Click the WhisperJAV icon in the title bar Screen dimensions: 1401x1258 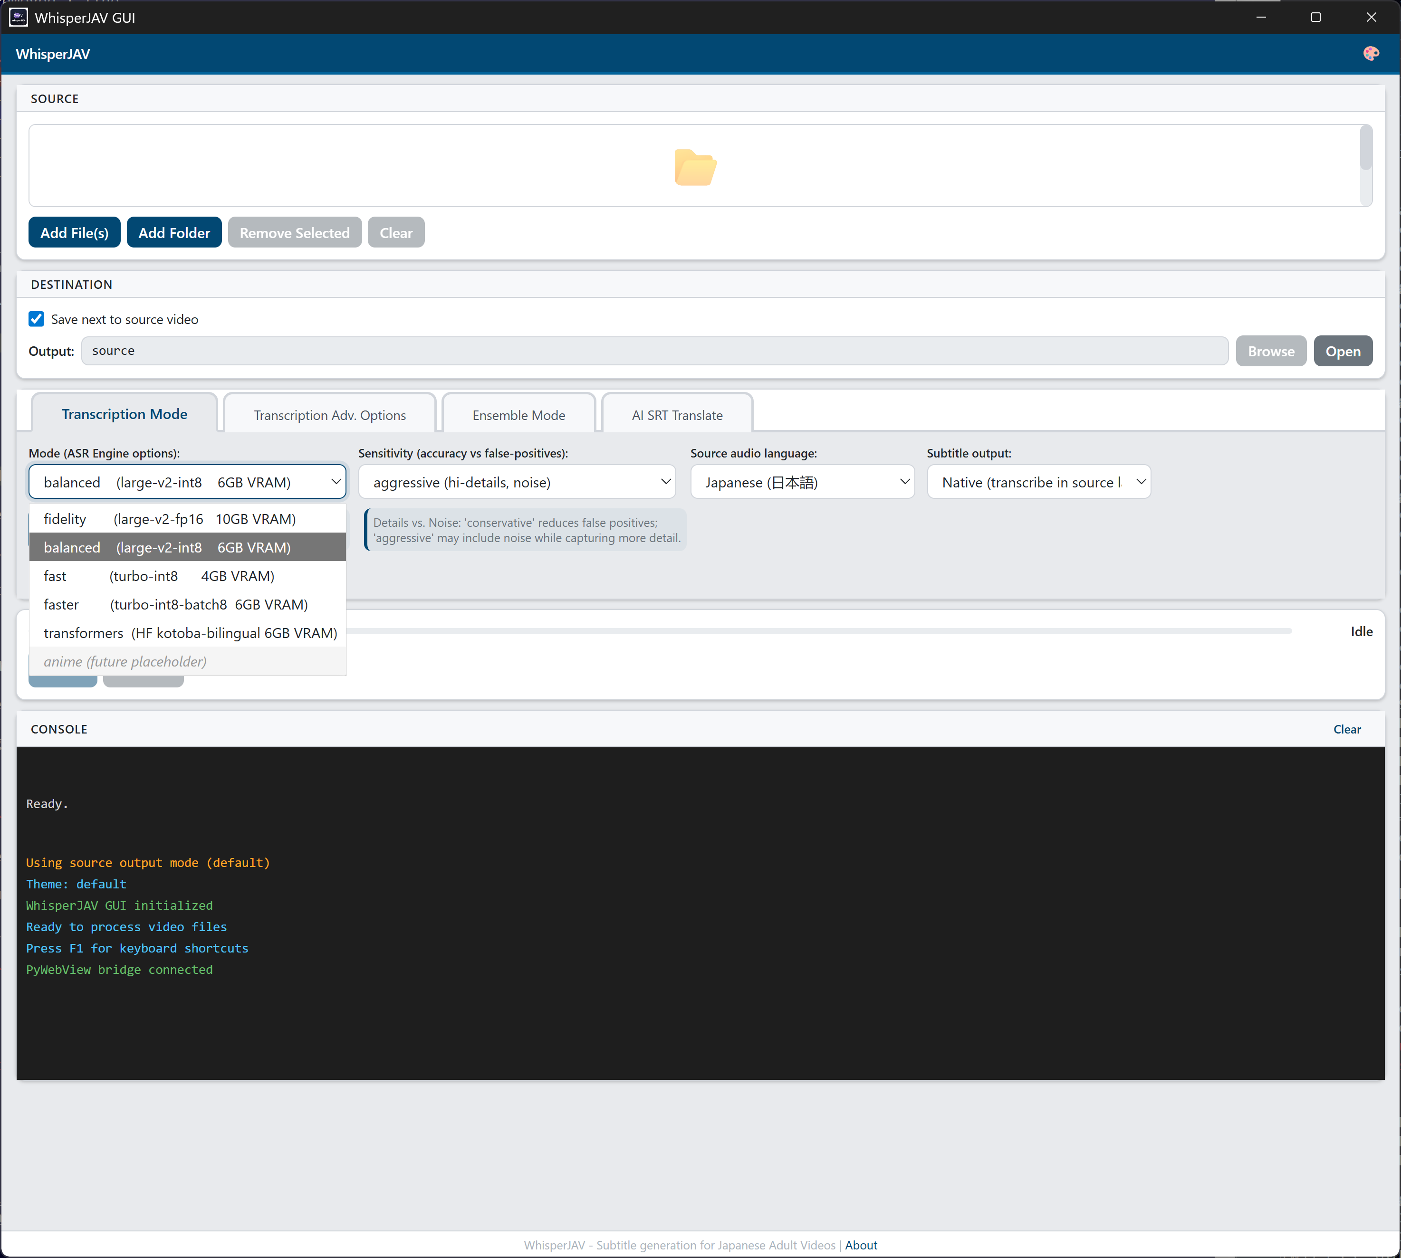(x=18, y=17)
